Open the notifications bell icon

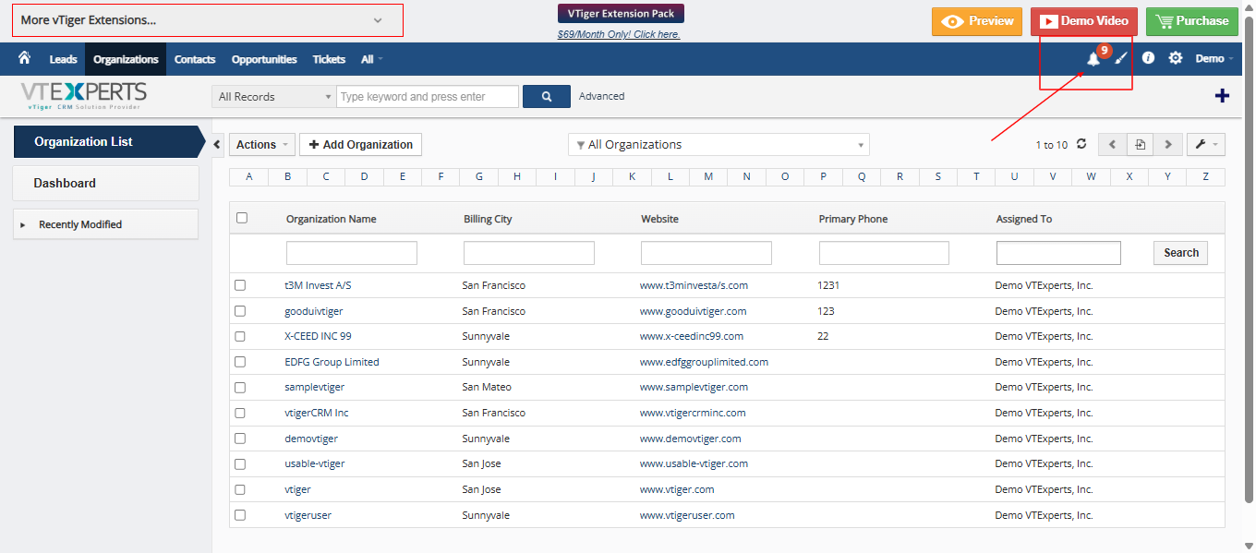tap(1093, 59)
